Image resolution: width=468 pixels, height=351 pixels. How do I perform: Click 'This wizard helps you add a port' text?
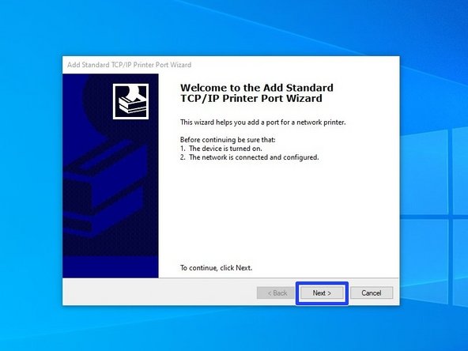(263, 123)
